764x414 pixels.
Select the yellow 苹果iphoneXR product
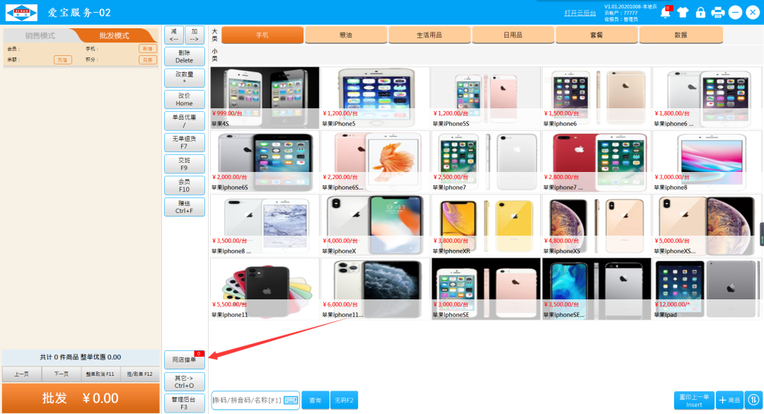[486, 225]
